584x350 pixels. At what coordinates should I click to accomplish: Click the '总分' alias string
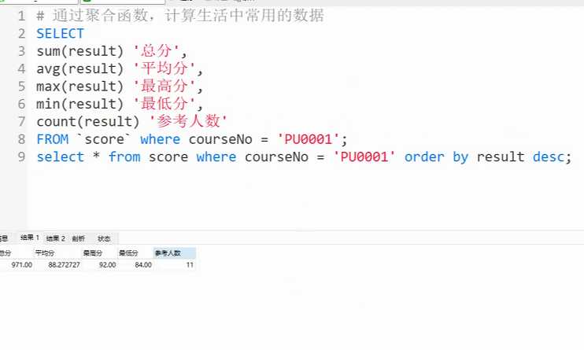[x=157, y=50]
